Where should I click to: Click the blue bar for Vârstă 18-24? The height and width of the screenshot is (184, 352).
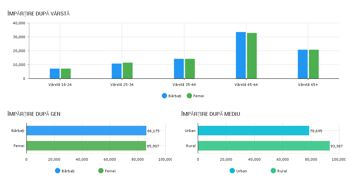pos(55,74)
